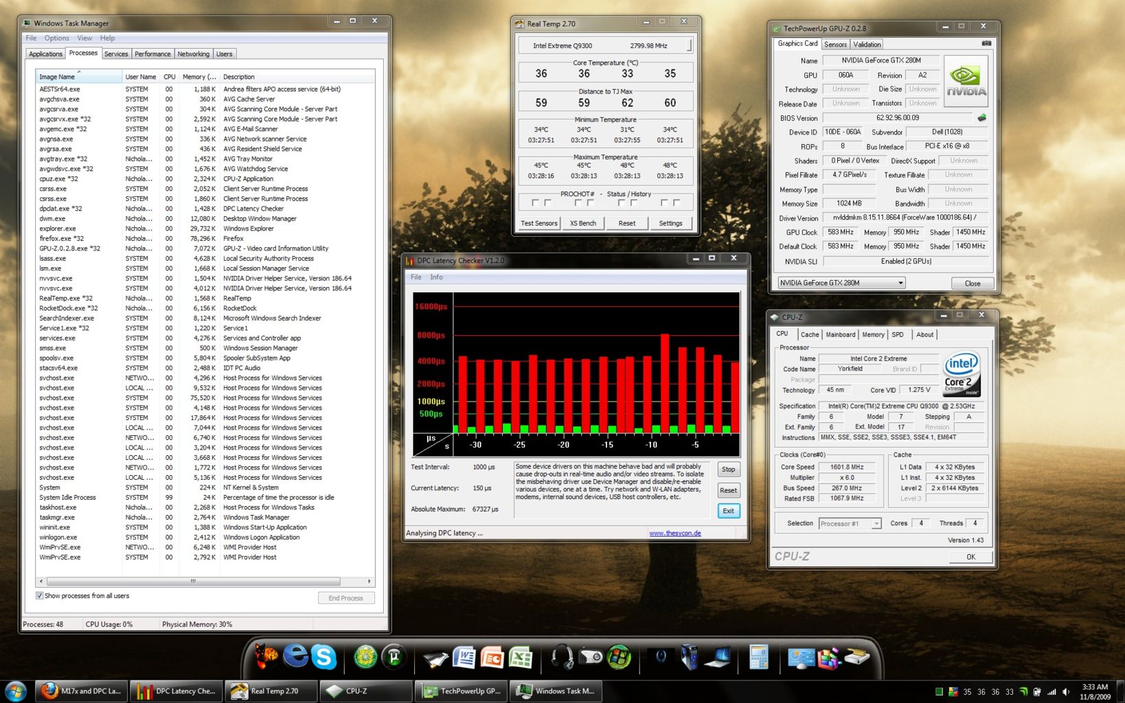The image size is (1125, 703).
Task: Launch Internet Explorer from the dock
Action: (295, 656)
